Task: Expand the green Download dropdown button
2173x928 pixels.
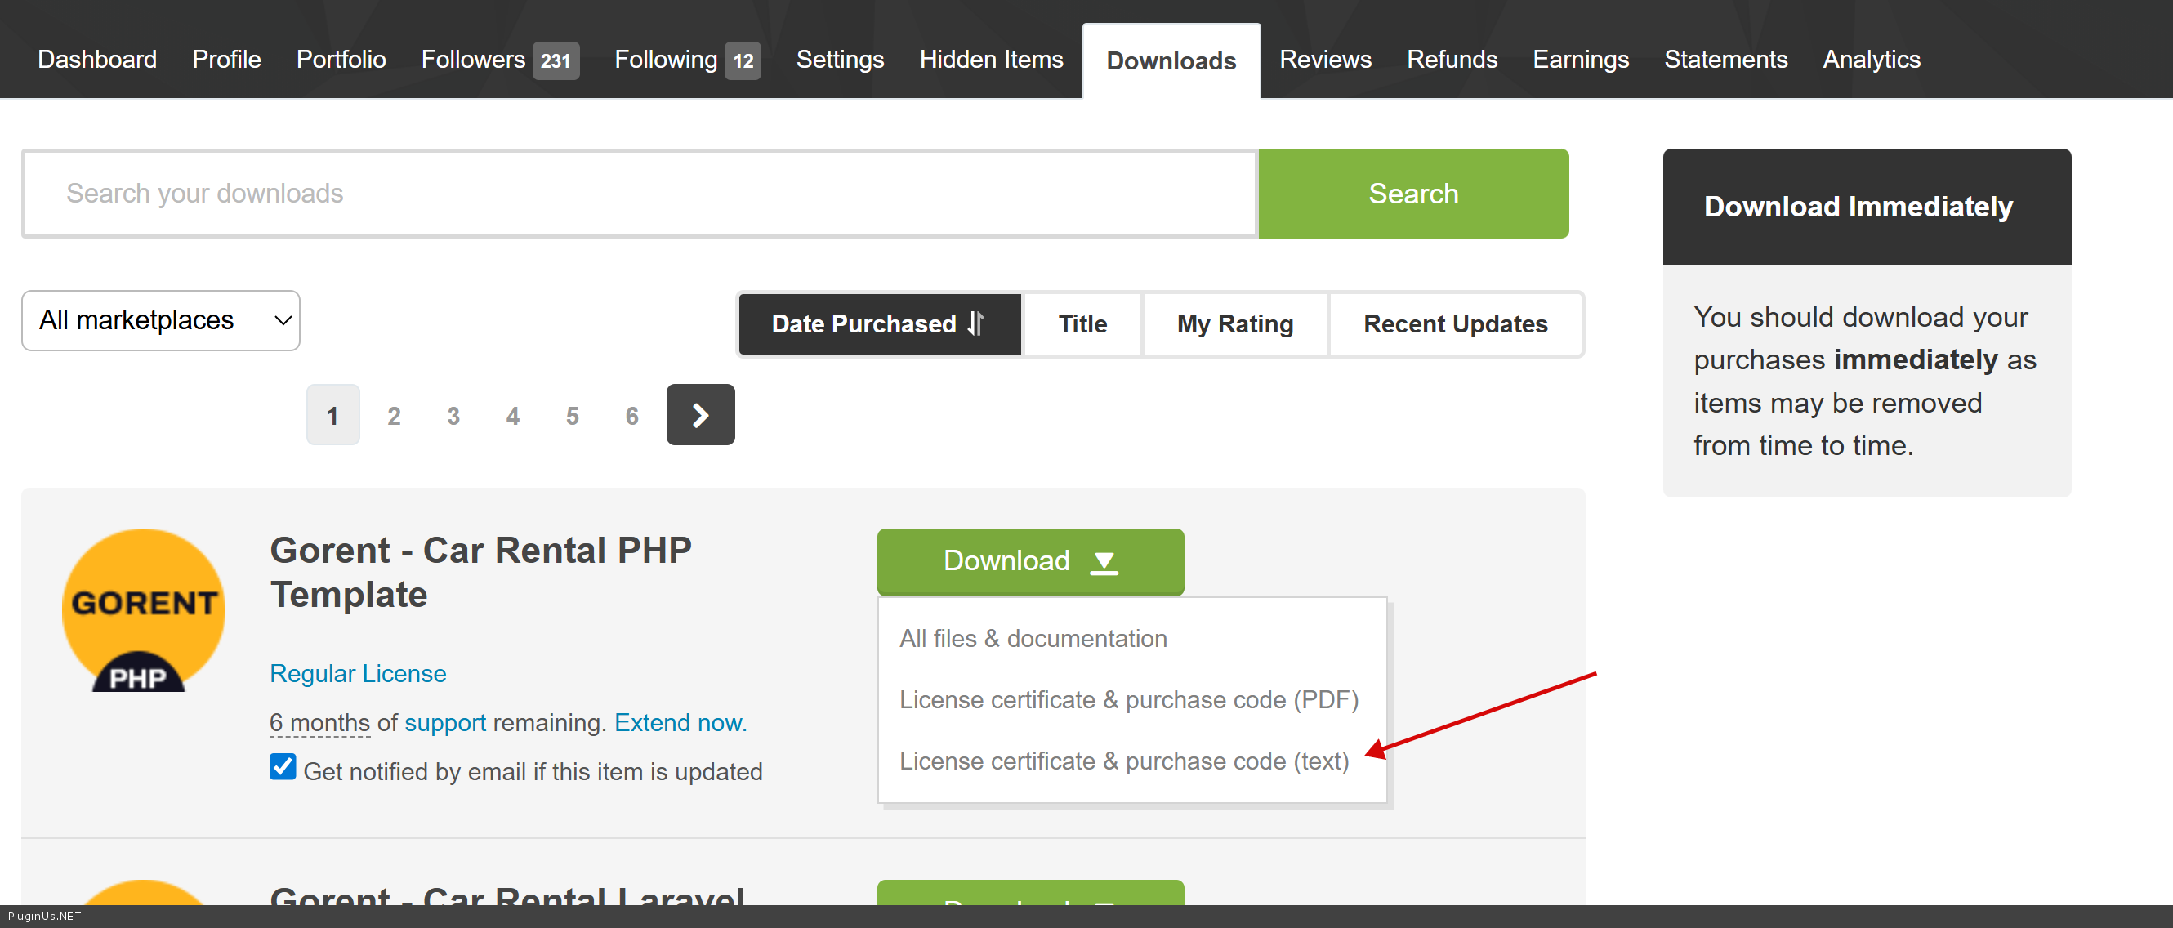Action: click(x=1029, y=561)
